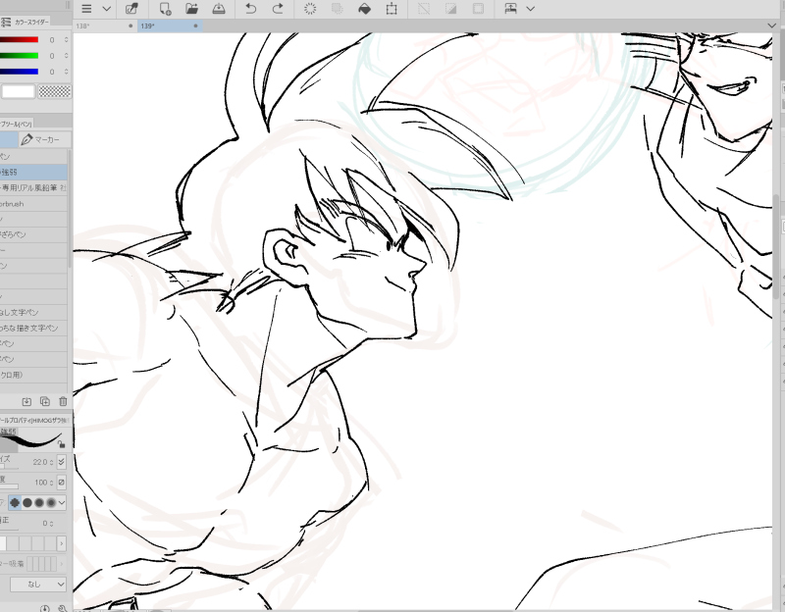Create a new canvas with New icon
785x612 pixels.
(165, 9)
